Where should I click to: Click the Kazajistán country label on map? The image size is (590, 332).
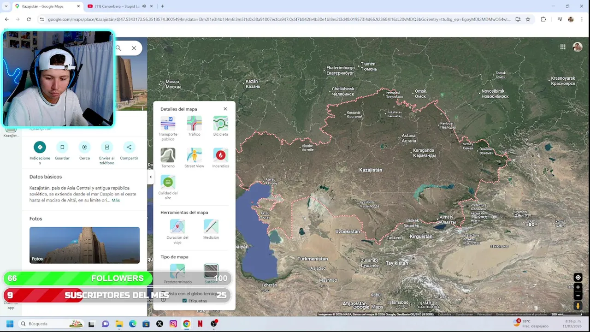tap(371, 170)
